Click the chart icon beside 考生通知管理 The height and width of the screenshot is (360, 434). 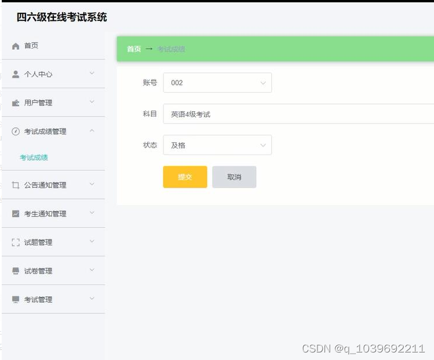pos(16,214)
